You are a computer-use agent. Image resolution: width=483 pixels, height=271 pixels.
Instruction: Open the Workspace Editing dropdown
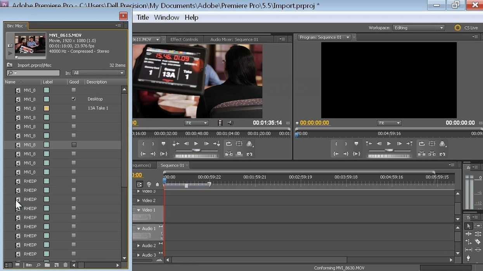pos(419,28)
